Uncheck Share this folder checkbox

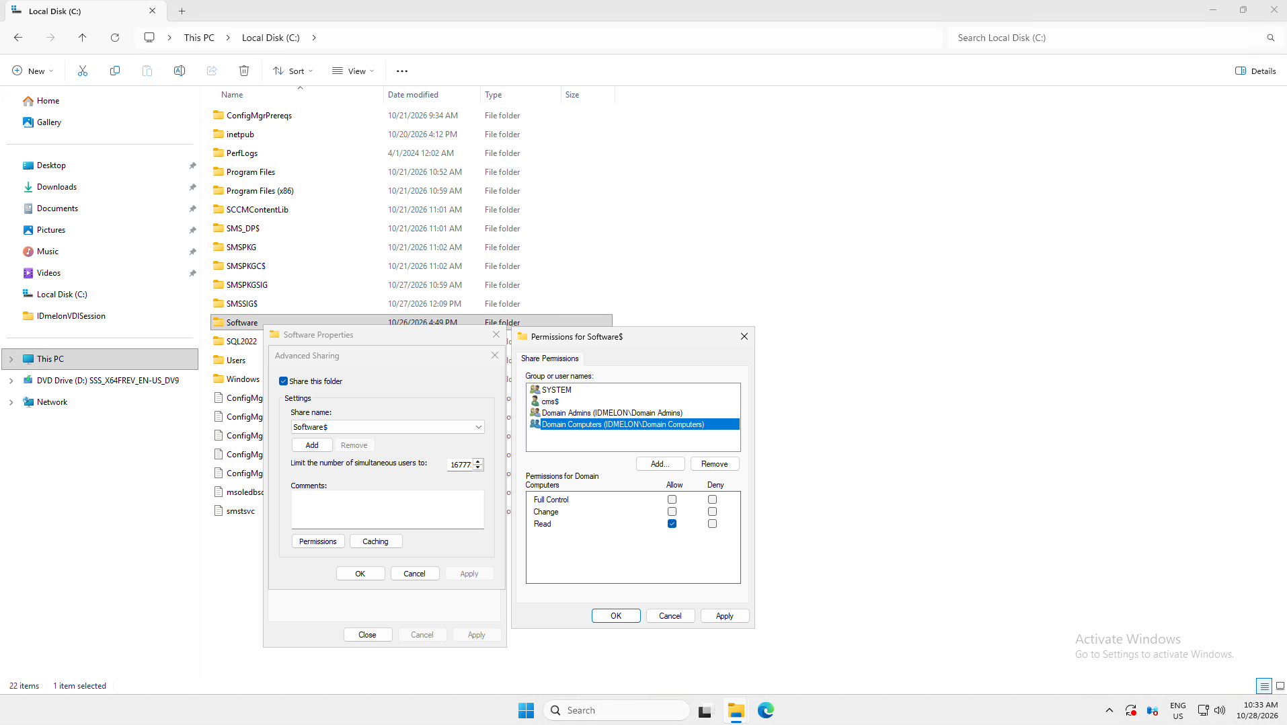[x=283, y=381]
